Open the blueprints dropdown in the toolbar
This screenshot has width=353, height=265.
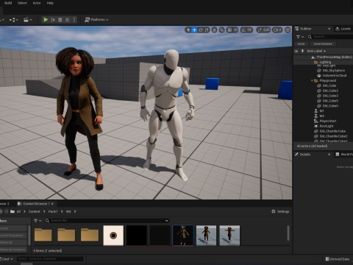tap(14, 20)
